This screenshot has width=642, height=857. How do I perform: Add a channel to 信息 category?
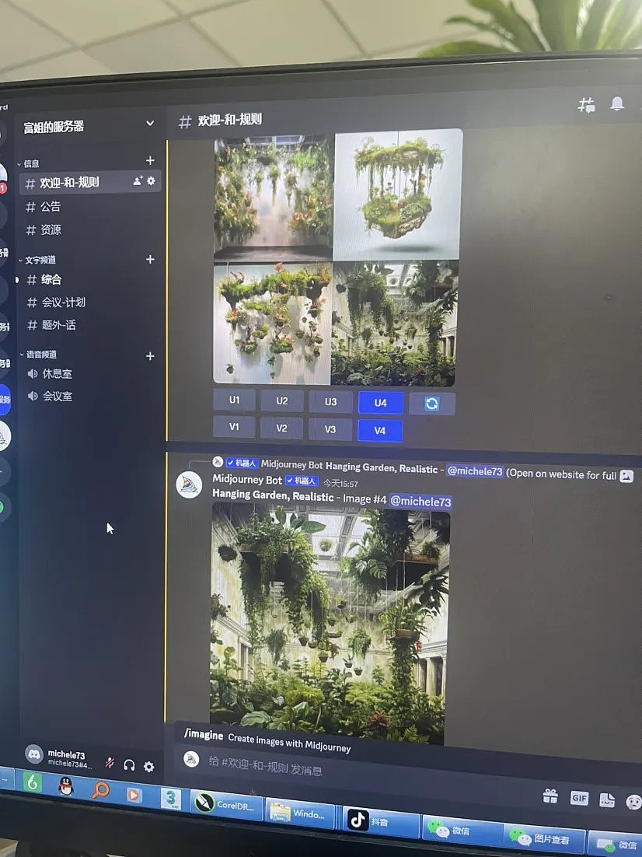(150, 160)
